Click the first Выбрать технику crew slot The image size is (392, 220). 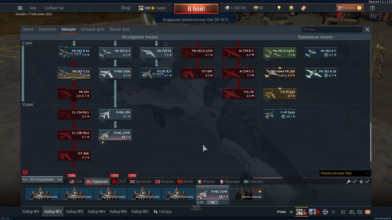click(42, 194)
